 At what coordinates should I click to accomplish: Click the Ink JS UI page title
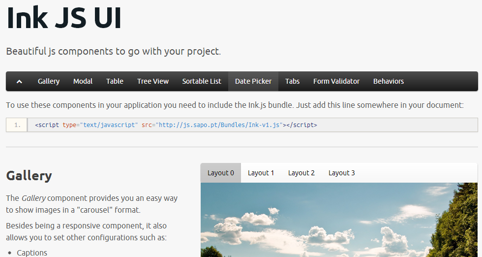[x=64, y=18]
